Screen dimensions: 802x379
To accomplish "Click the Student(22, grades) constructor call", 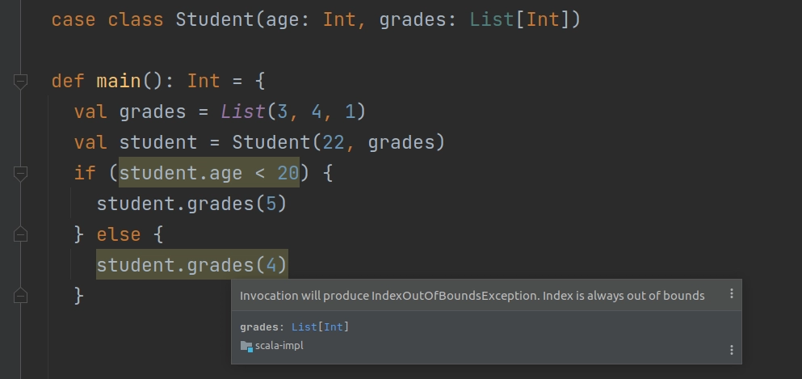I will point(338,142).
